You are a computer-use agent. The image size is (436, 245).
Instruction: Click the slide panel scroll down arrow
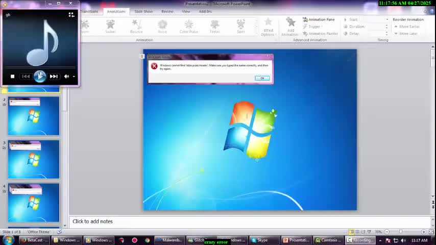(x=65, y=226)
